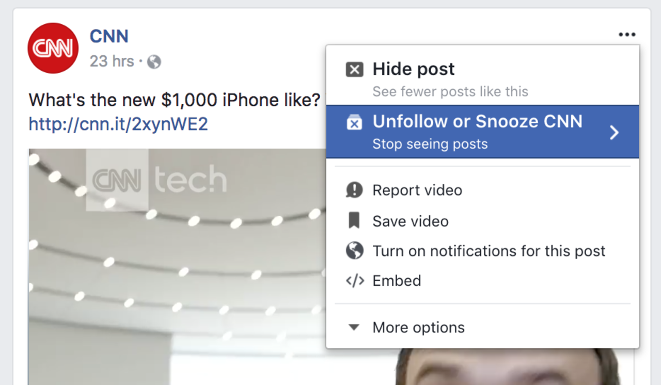Choose Hide post from the menu
The width and height of the screenshot is (661, 385).
[413, 69]
